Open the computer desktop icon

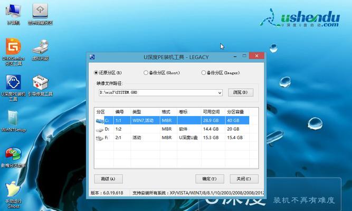pyautogui.click(x=13, y=14)
